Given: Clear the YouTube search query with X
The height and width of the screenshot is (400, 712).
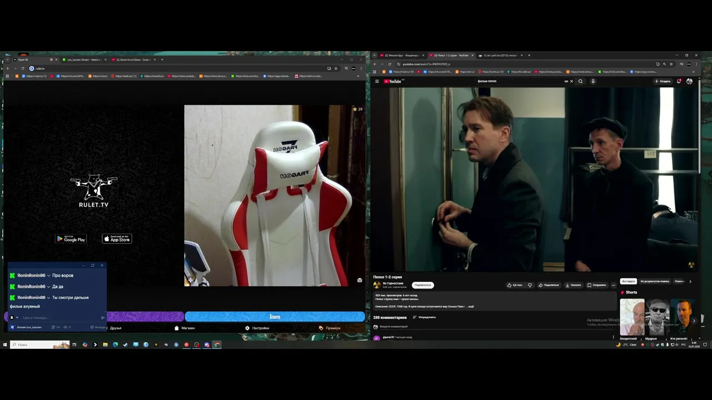Looking at the screenshot, I should click(x=571, y=81).
